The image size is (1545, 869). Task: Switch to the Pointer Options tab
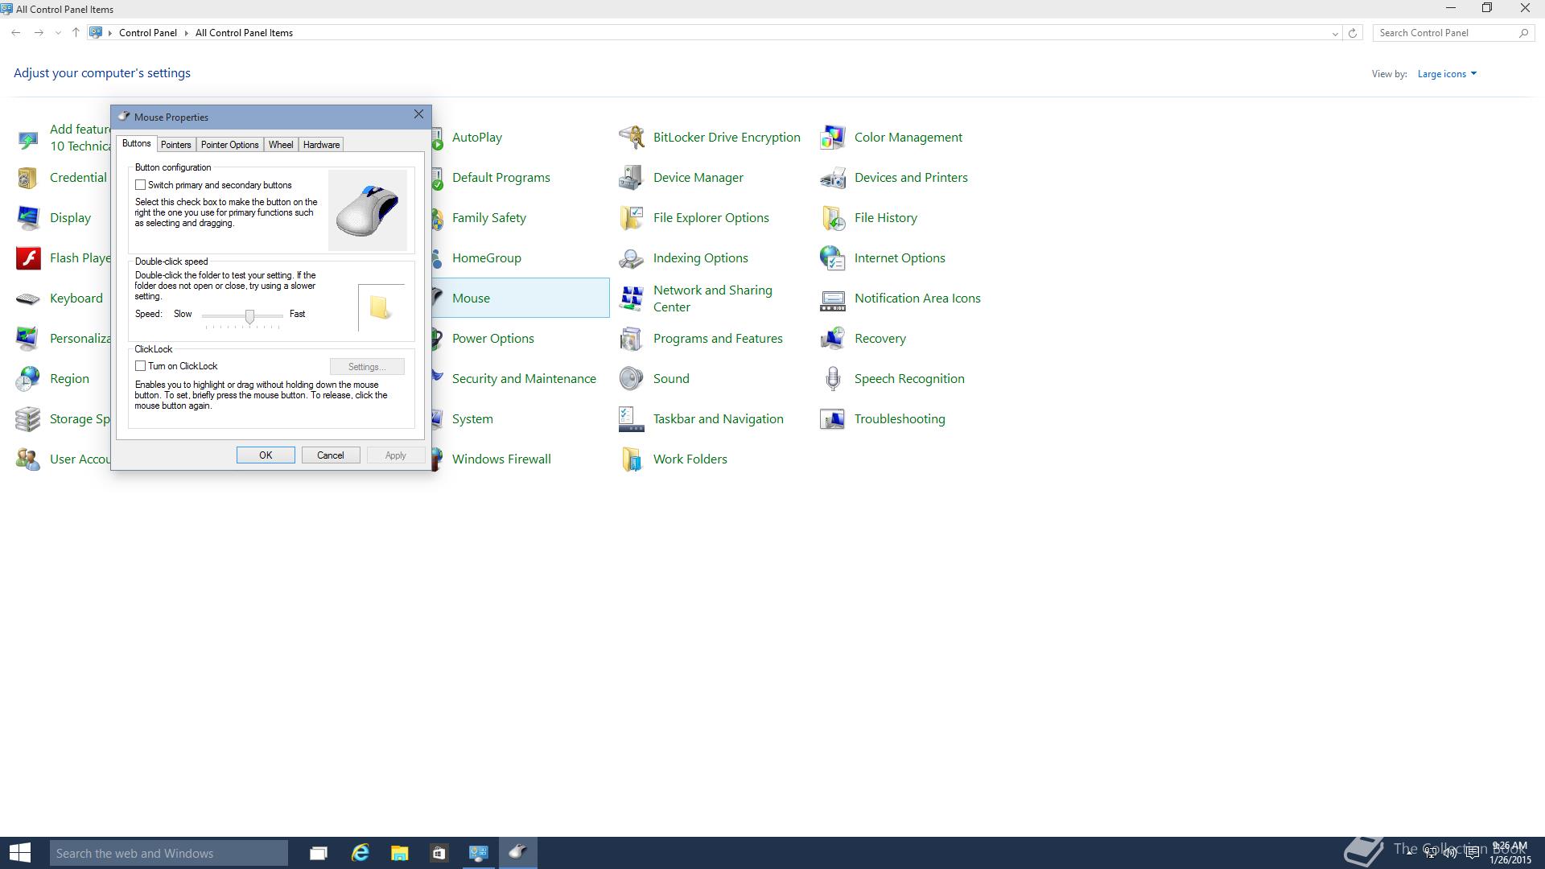point(229,145)
